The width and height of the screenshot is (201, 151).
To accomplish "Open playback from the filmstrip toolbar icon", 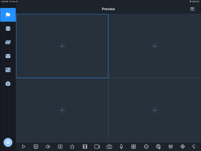I will (x=85, y=146).
